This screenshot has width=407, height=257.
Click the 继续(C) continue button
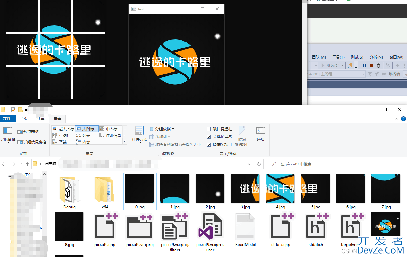coord(330,66)
